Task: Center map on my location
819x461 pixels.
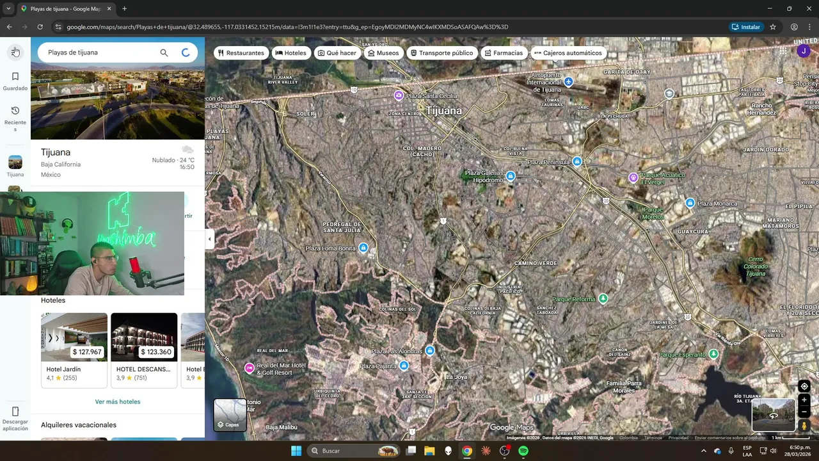Action: (804, 386)
